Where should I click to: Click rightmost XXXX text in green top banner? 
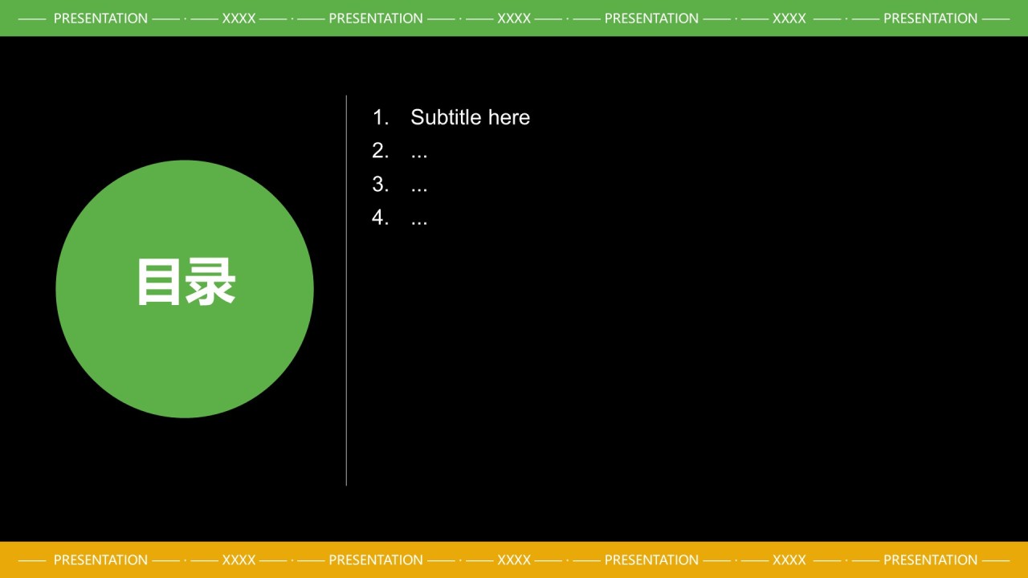tap(789, 18)
